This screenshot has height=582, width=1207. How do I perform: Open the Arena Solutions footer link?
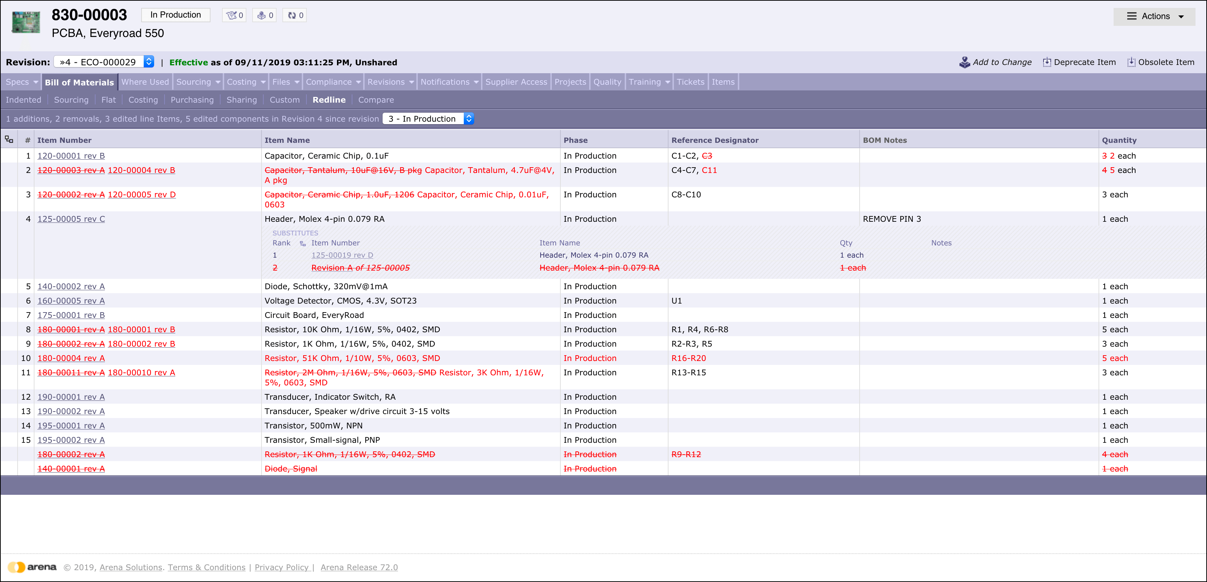coord(131,568)
